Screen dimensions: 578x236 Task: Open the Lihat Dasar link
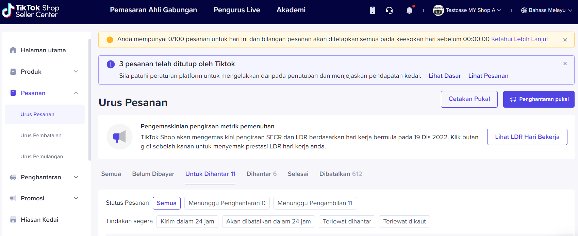tap(445, 76)
